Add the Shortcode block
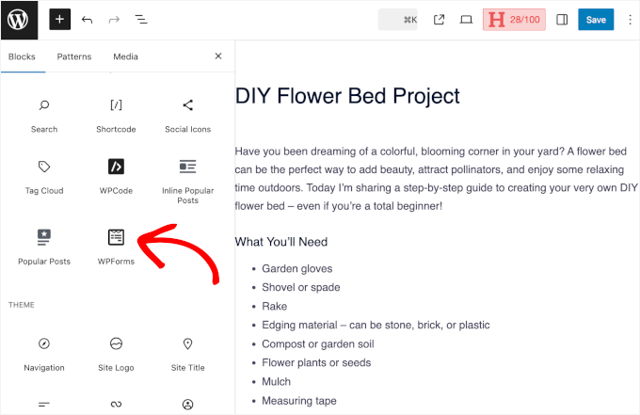Viewport: 640px width, 415px height. (x=116, y=114)
